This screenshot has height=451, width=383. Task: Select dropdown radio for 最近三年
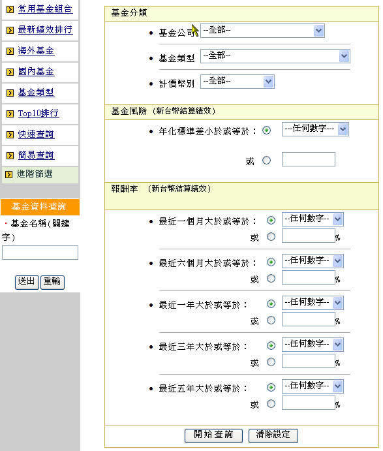coord(271,345)
